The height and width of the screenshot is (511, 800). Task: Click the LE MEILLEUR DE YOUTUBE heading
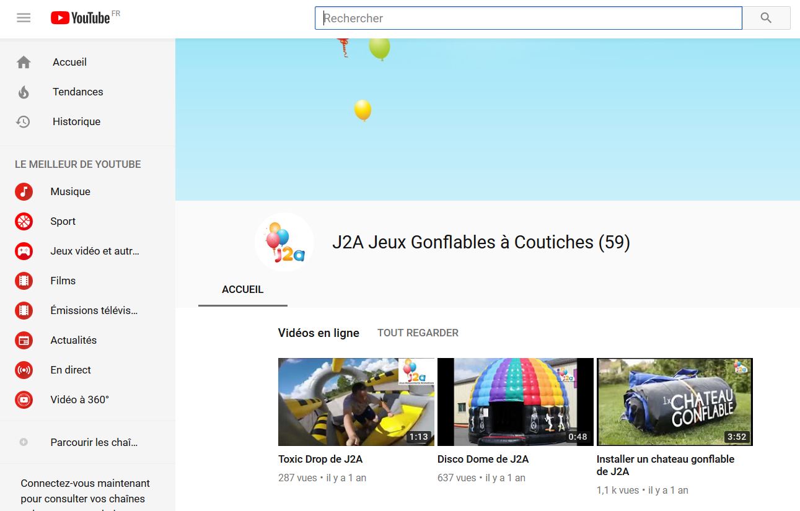tap(78, 164)
